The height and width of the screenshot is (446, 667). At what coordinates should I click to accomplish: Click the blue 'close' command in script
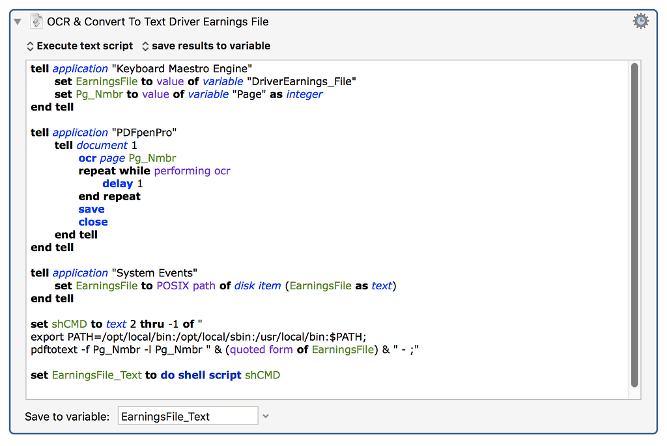coord(93,222)
